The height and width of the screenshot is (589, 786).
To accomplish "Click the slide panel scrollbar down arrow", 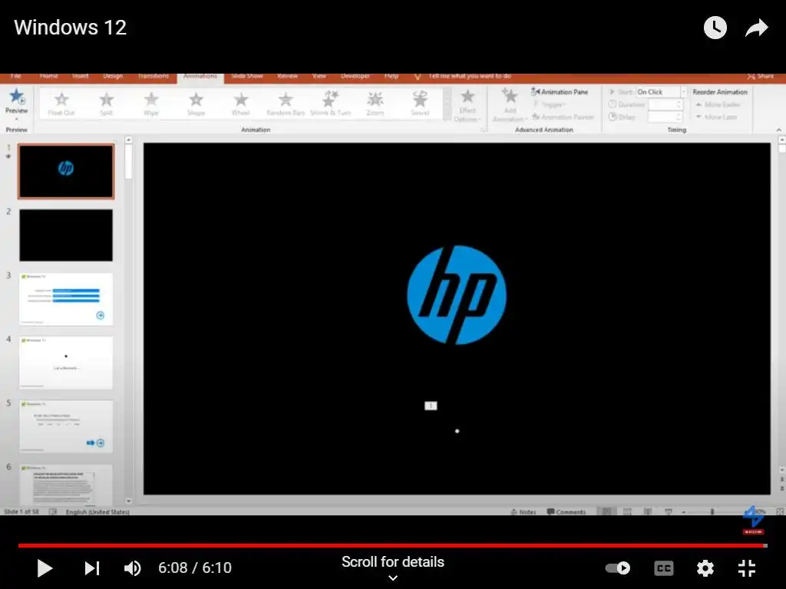I will 128,501.
